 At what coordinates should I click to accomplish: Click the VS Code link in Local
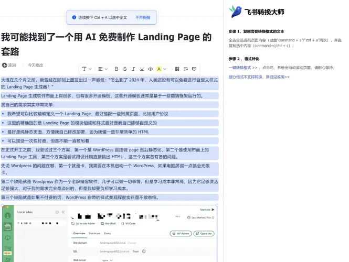coord(129,224)
